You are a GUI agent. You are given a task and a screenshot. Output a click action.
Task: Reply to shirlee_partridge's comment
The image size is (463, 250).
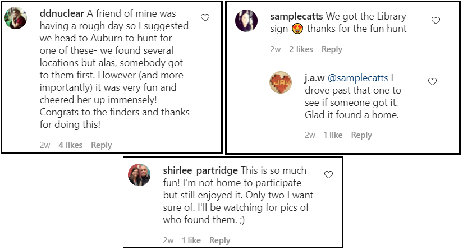(219, 240)
